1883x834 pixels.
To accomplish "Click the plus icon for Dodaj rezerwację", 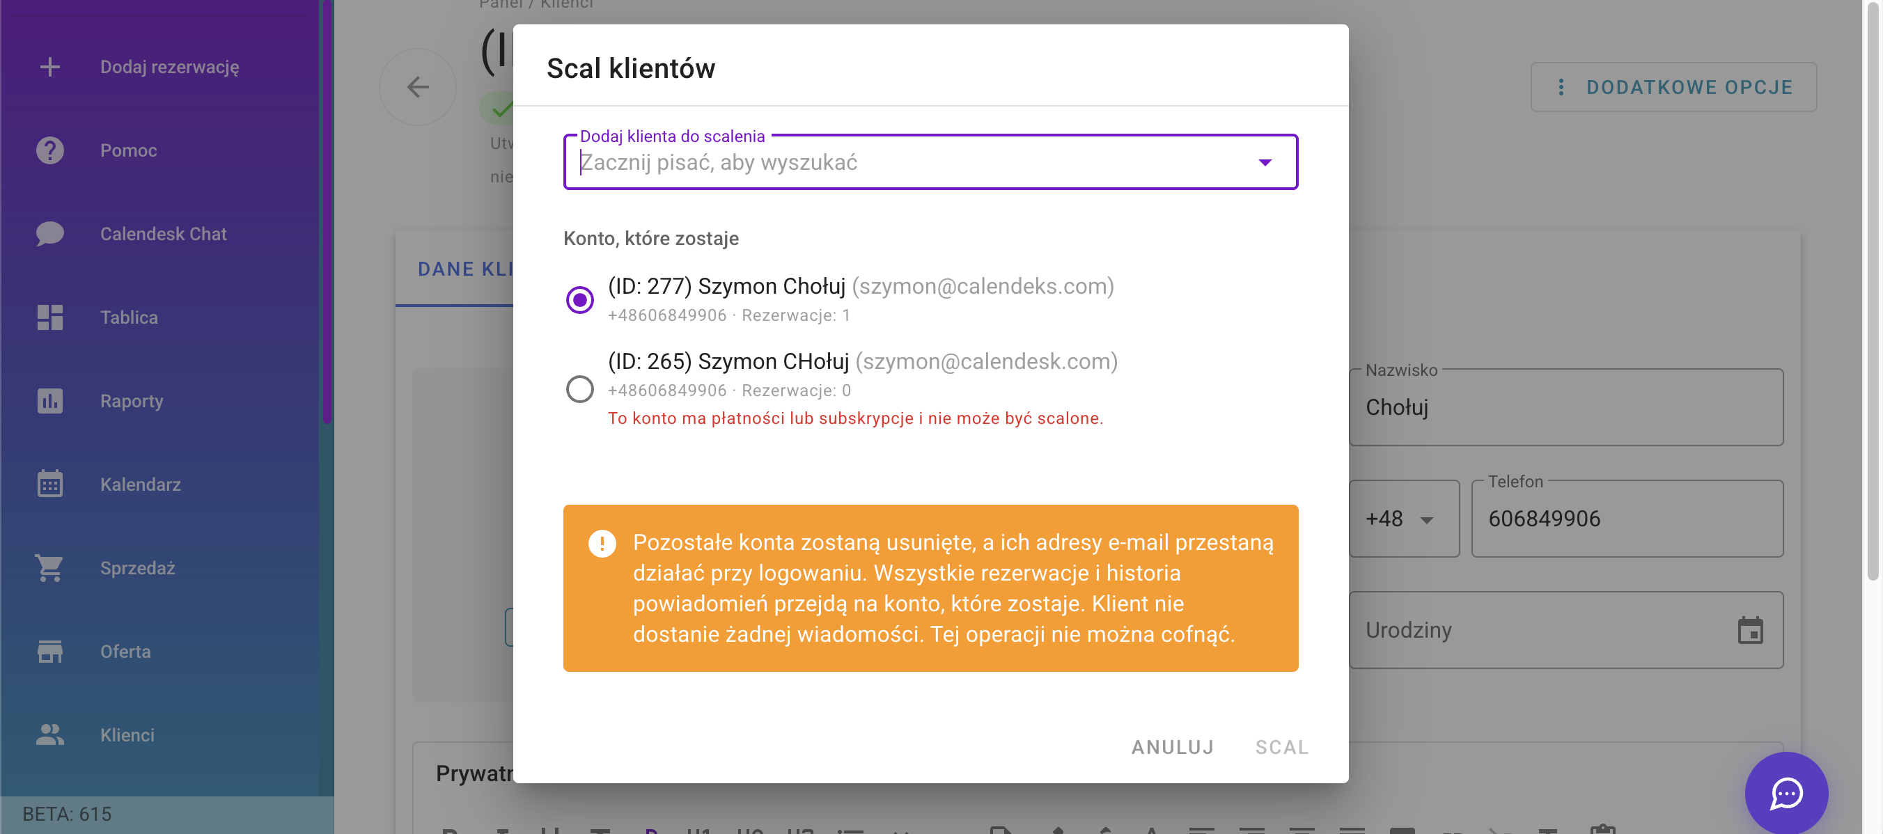I will click(x=49, y=68).
